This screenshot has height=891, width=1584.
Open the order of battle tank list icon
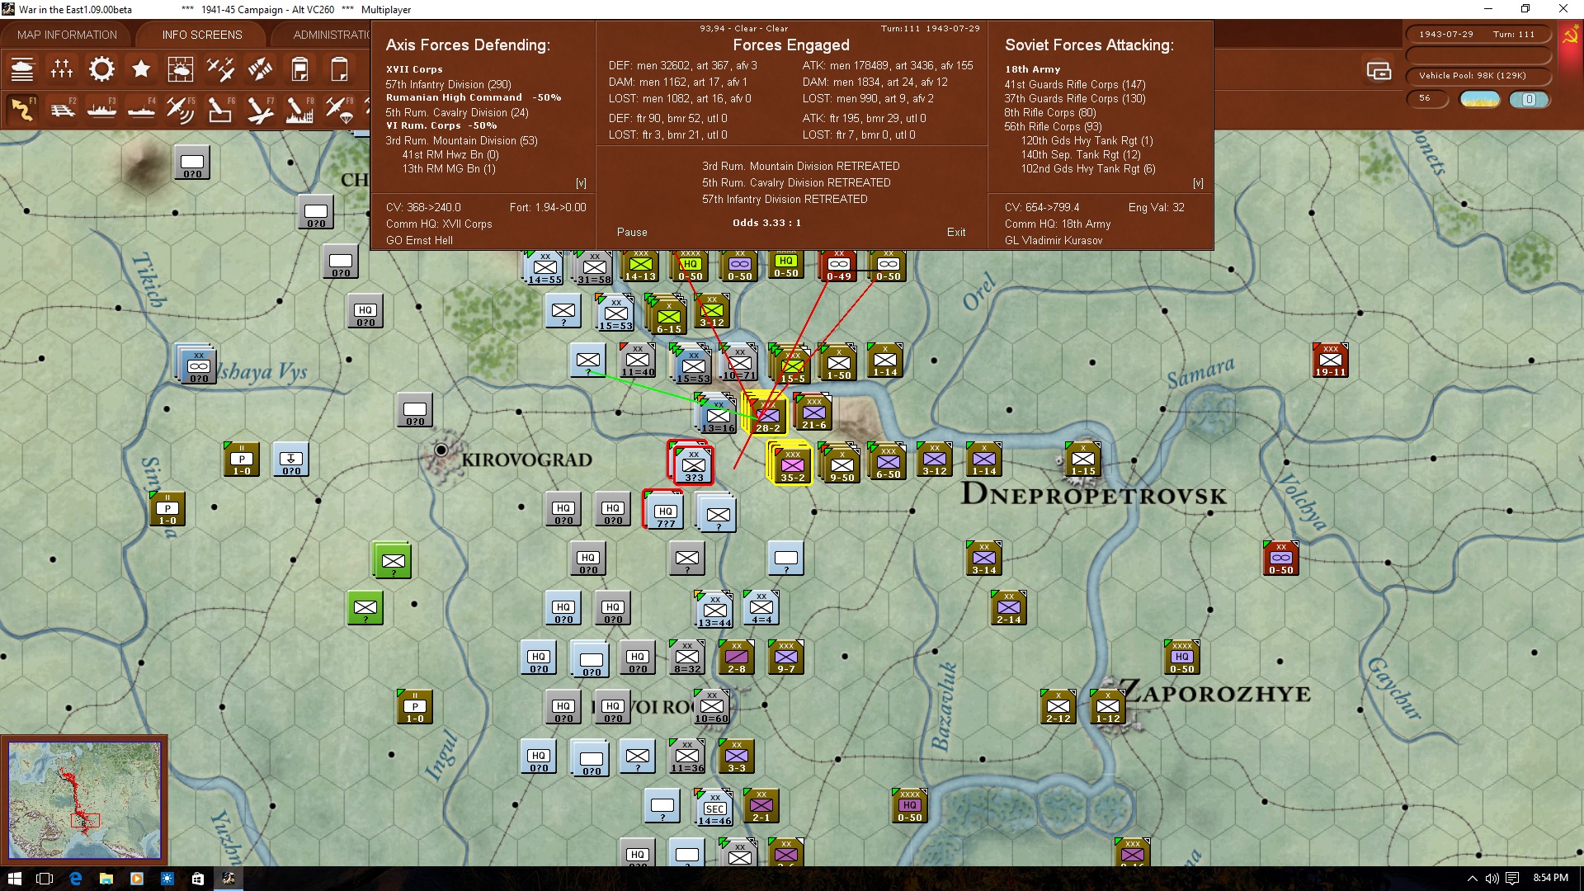click(22, 69)
